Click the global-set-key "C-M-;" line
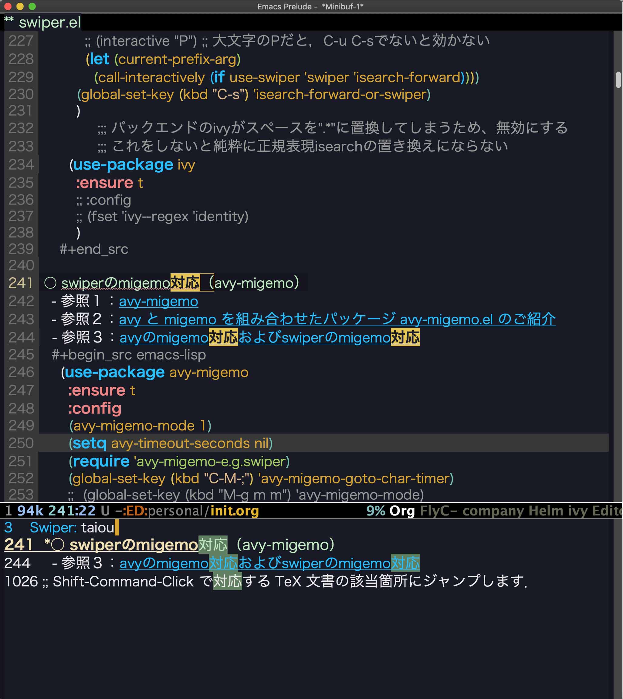The image size is (623, 699). tap(261, 478)
